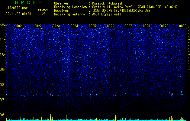
Task: Click the 0829 time marker
Action: pos(165,26)
